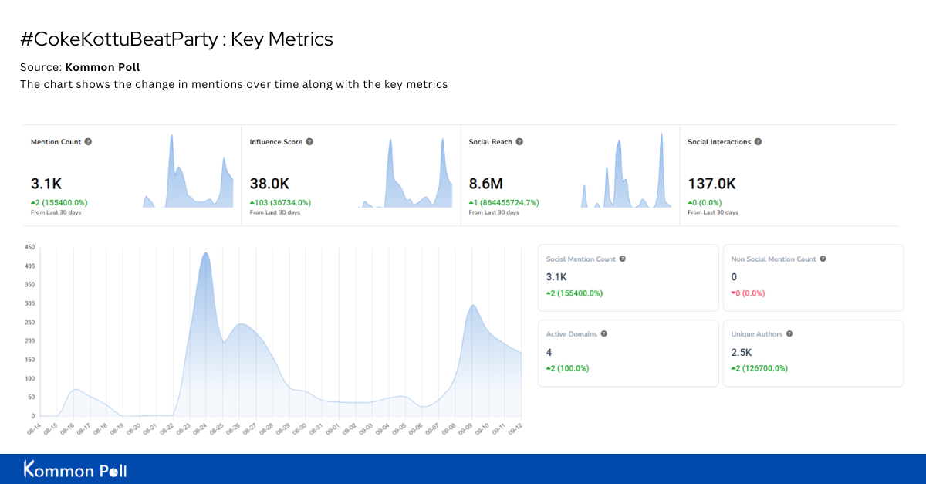
Task: Click the Social Mention Count help icon
Action: tap(623, 259)
